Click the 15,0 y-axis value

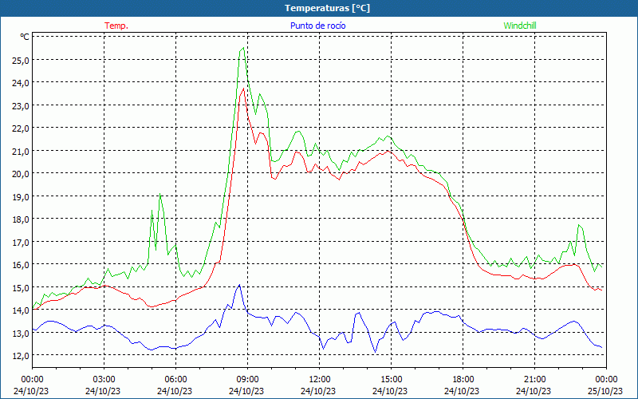pyautogui.click(x=21, y=287)
